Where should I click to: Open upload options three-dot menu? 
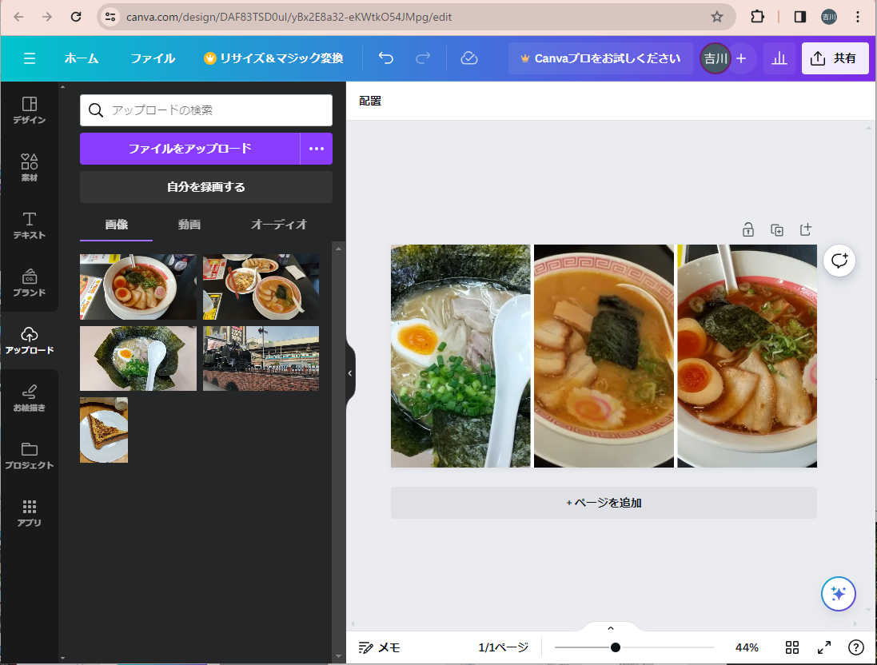click(x=317, y=149)
